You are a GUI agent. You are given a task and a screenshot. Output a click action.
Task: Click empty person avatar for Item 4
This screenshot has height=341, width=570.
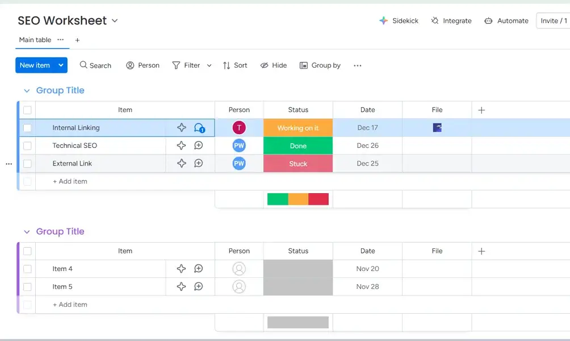239,269
